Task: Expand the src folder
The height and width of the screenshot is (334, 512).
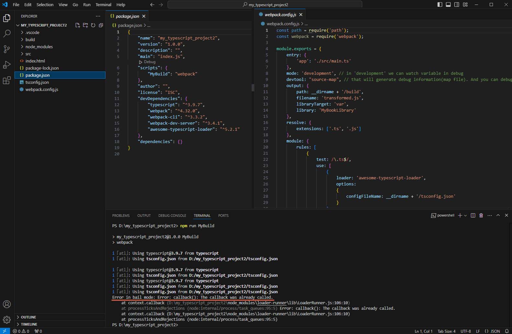Action: [x=28, y=54]
